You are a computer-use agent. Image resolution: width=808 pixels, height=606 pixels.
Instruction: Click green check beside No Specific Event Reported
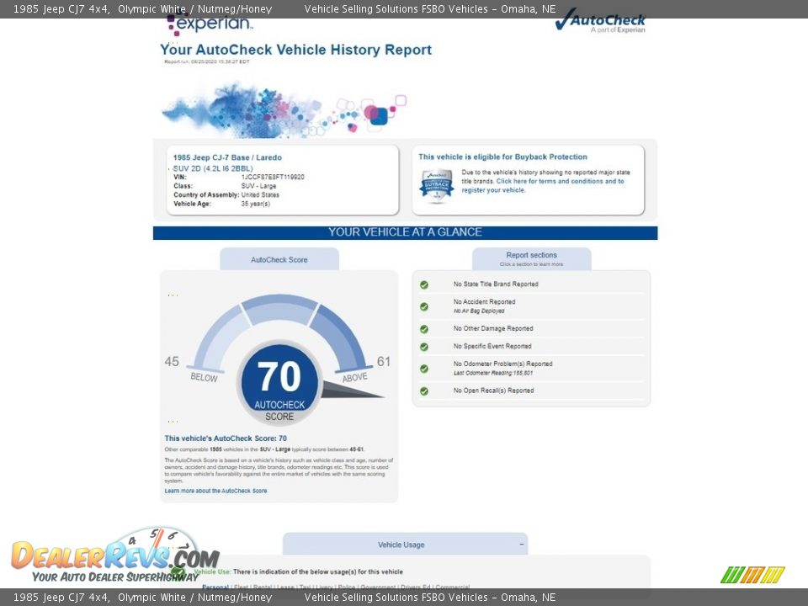(x=424, y=347)
